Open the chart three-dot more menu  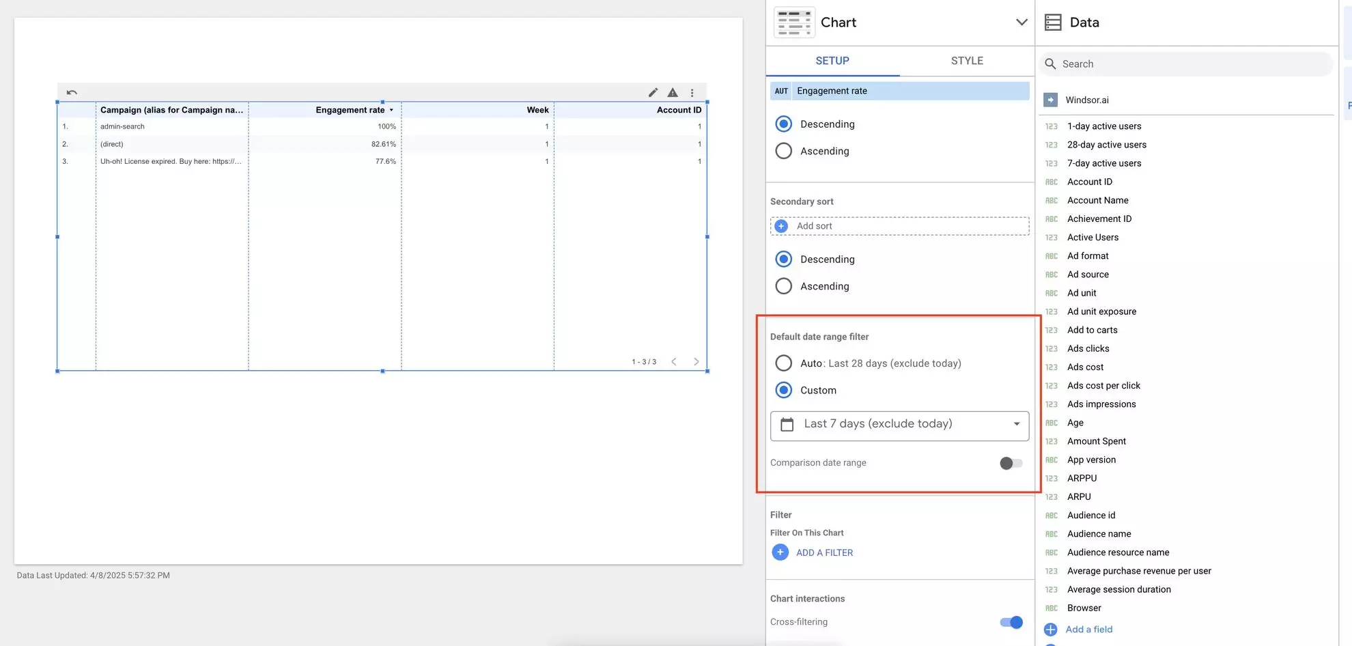click(692, 92)
